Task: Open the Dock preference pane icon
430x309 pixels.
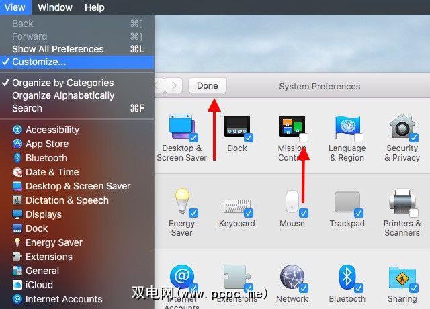Action: point(237,126)
